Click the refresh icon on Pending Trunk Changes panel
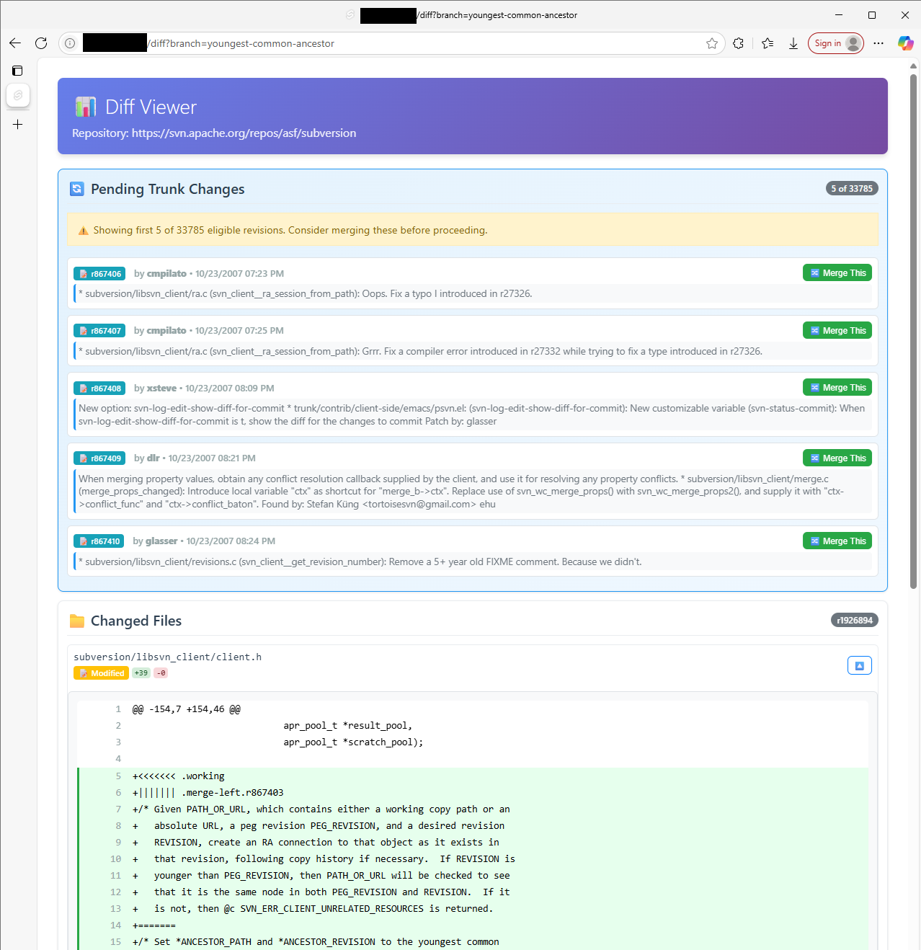The width and height of the screenshot is (921, 950). click(x=77, y=188)
